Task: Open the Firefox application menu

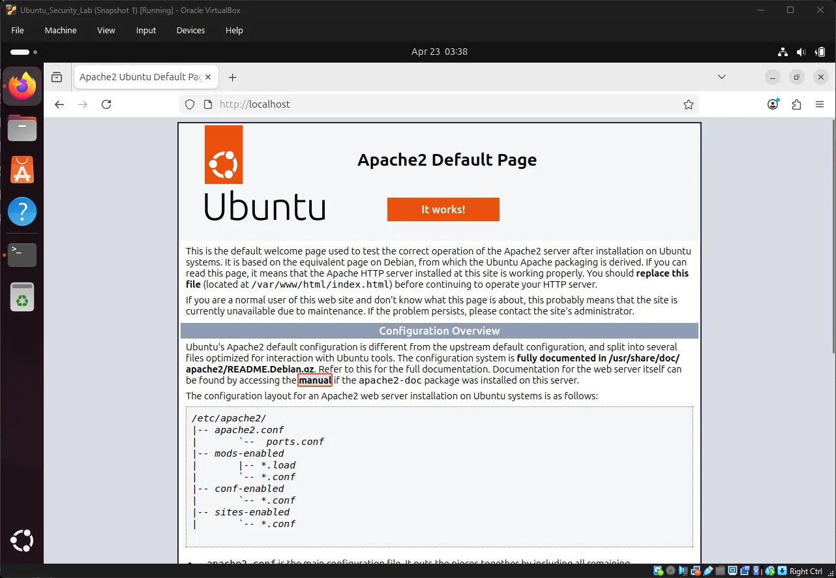Action: point(820,104)
